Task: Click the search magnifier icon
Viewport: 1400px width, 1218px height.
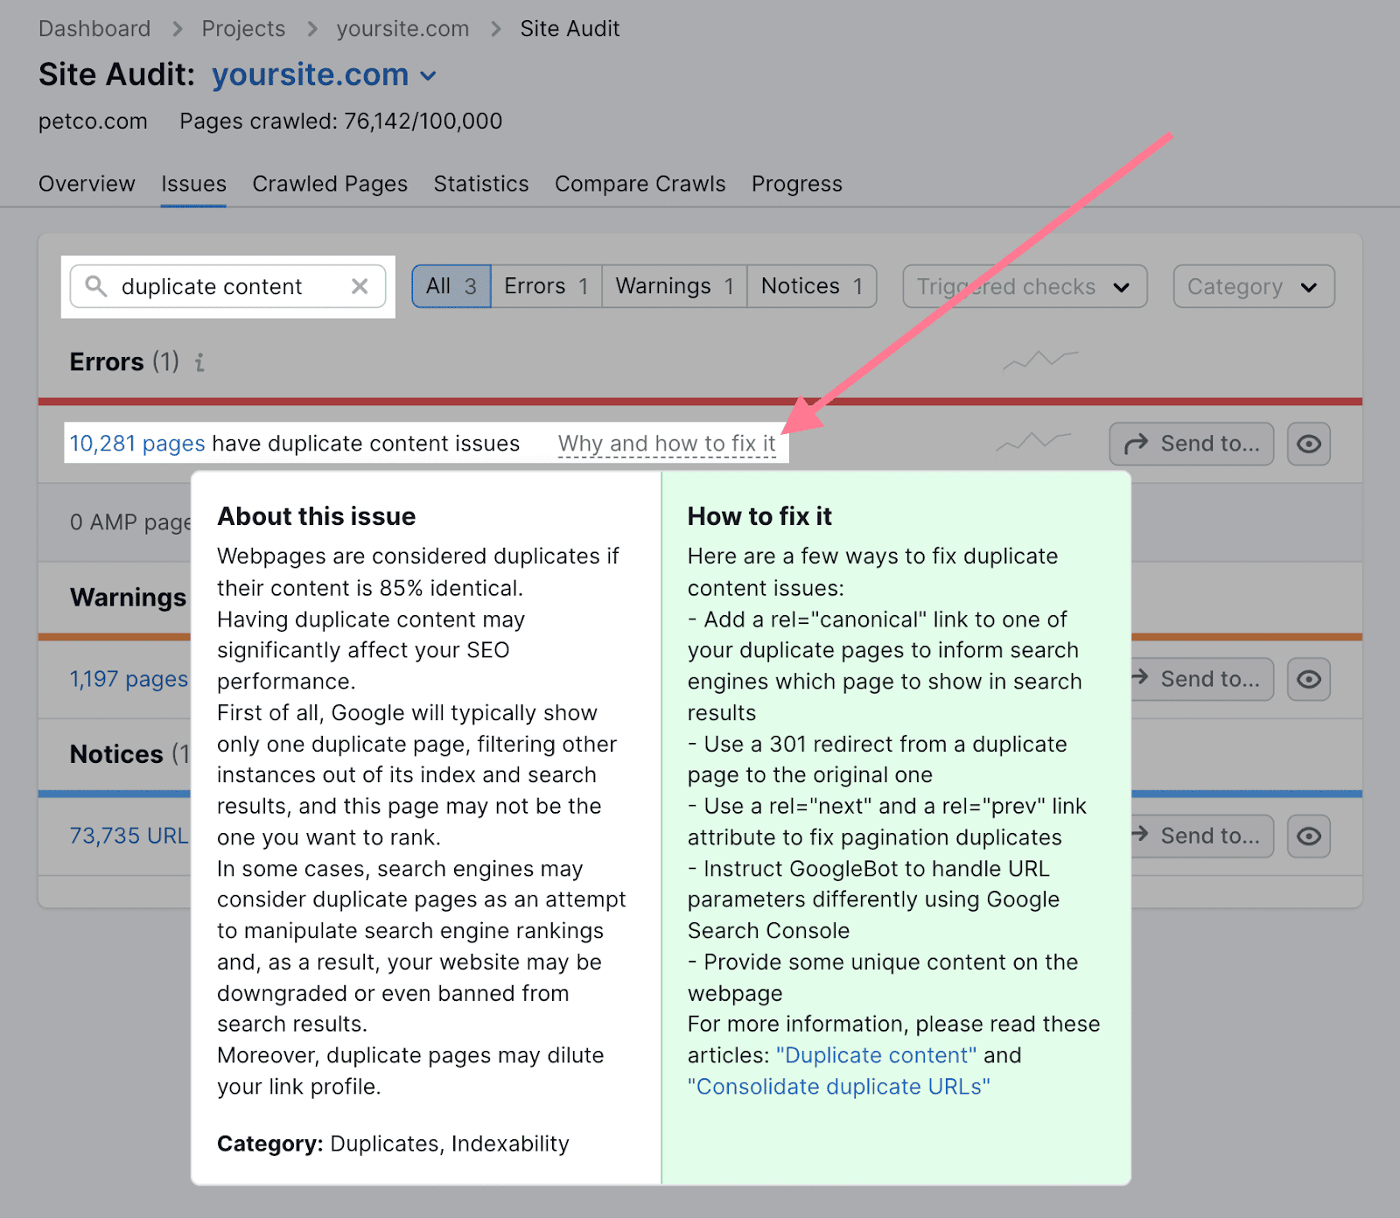Action: click(x=96, y=286)
